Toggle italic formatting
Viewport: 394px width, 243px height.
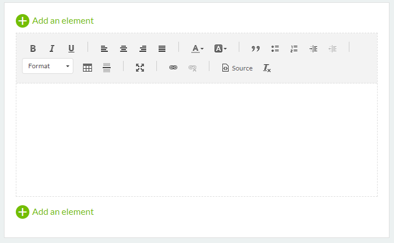tap(52, 48)
